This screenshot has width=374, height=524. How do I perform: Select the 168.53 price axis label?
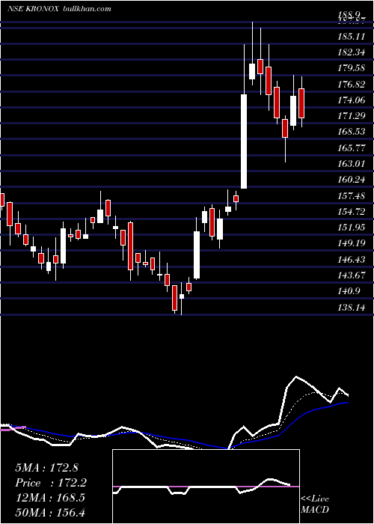[352, 132]
